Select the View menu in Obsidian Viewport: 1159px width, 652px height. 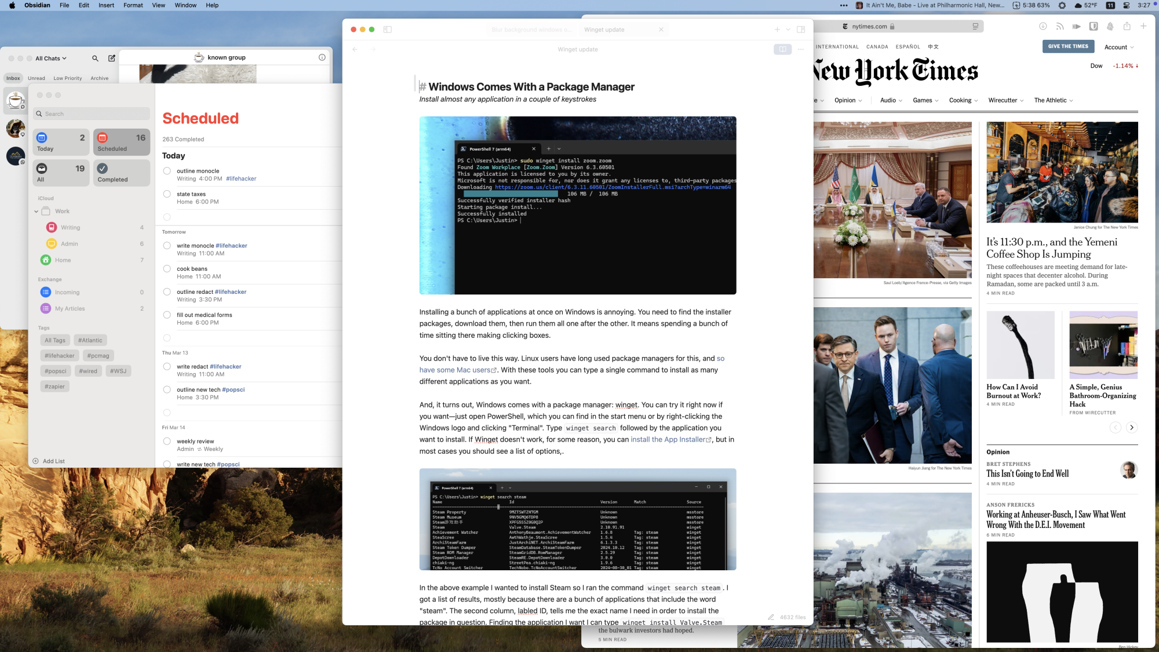point(158,6)
